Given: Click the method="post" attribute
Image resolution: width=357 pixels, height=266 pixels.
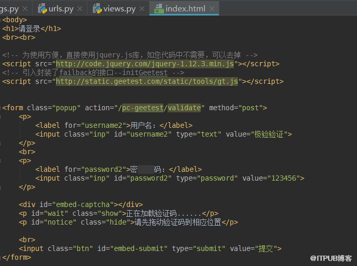Looking at the screenshot, I should point(236,108).
